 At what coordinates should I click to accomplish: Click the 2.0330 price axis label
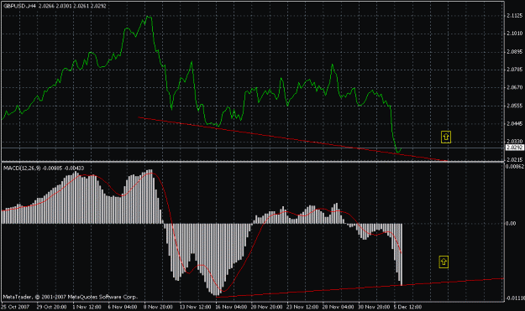point(514,142)
